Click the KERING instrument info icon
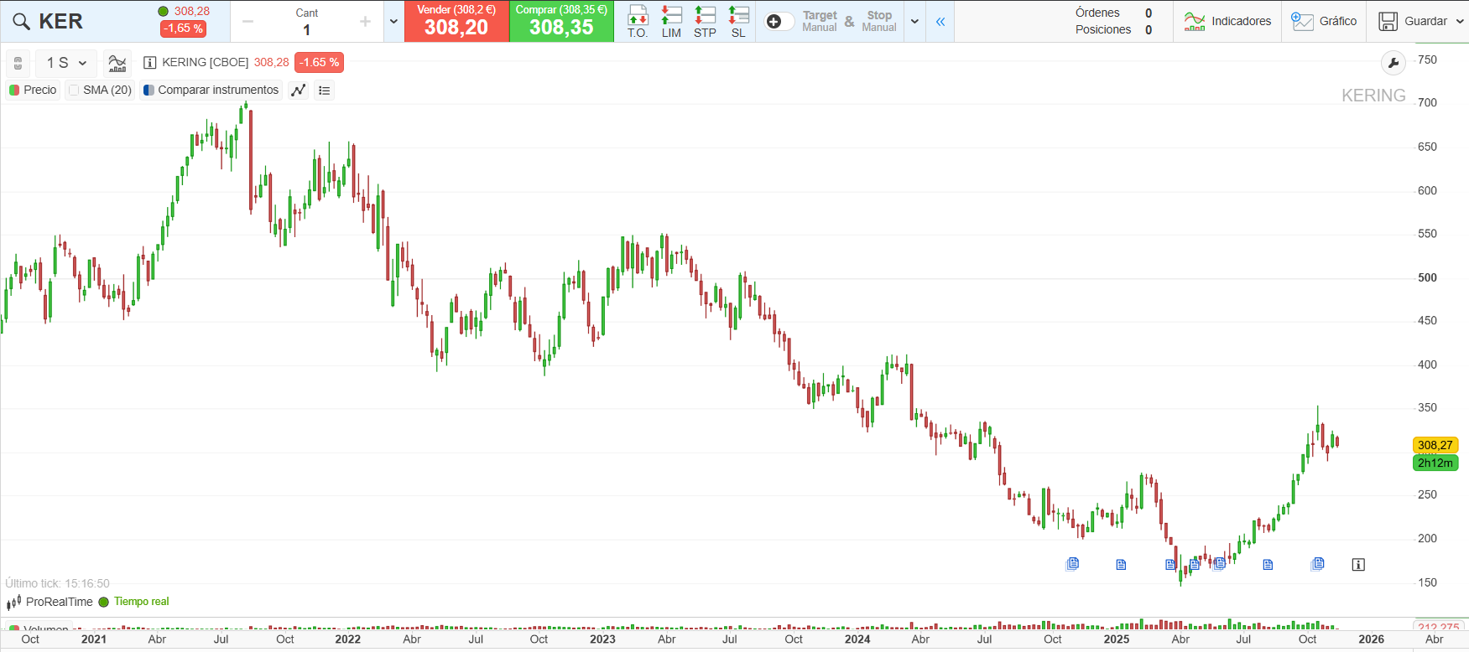The image size is (1469, 652). click(150, 63)
